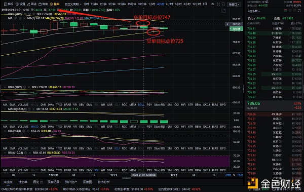This screenshot has width=304, height=192.
Task: Switch to the 未成交 open orders tab
Action: tap(8, 182)
